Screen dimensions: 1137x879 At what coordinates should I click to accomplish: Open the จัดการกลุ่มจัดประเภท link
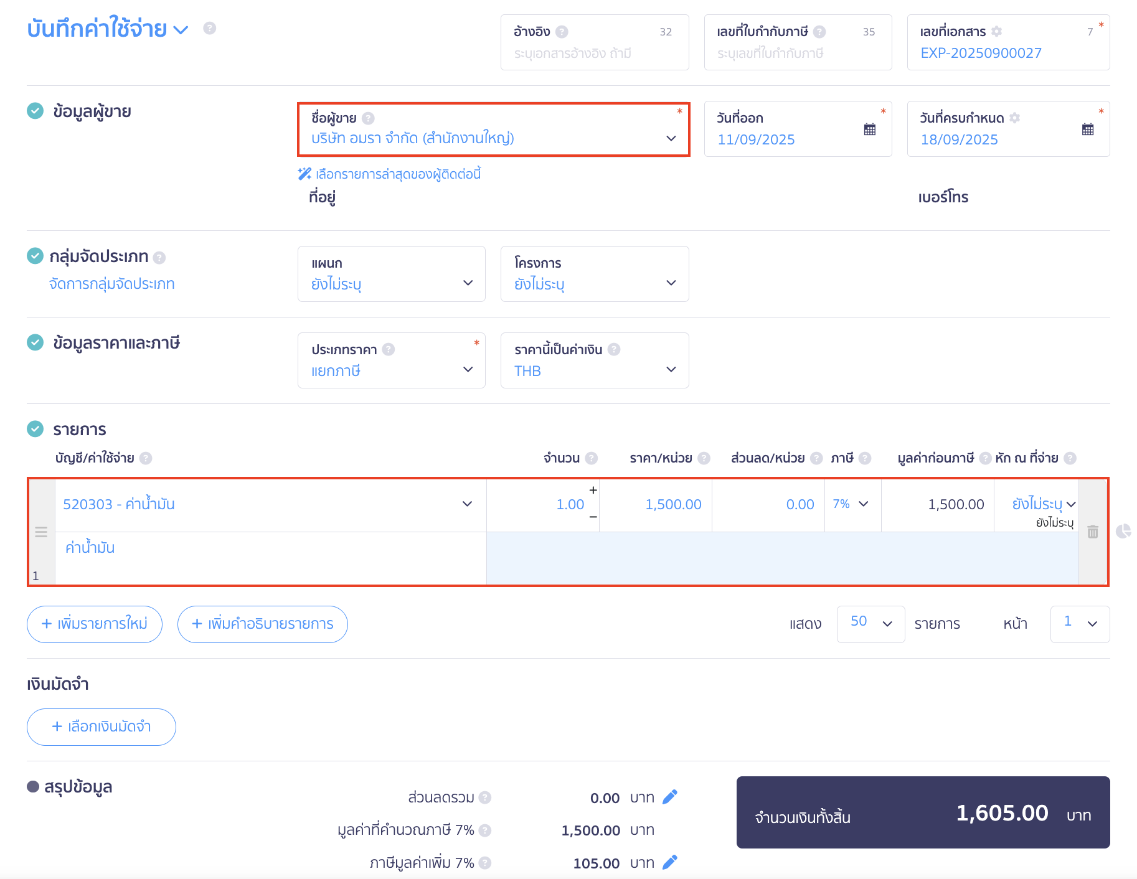[x=112, y=284]
